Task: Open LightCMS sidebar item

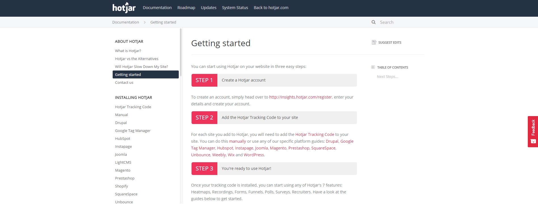Action: click(123, 162)
